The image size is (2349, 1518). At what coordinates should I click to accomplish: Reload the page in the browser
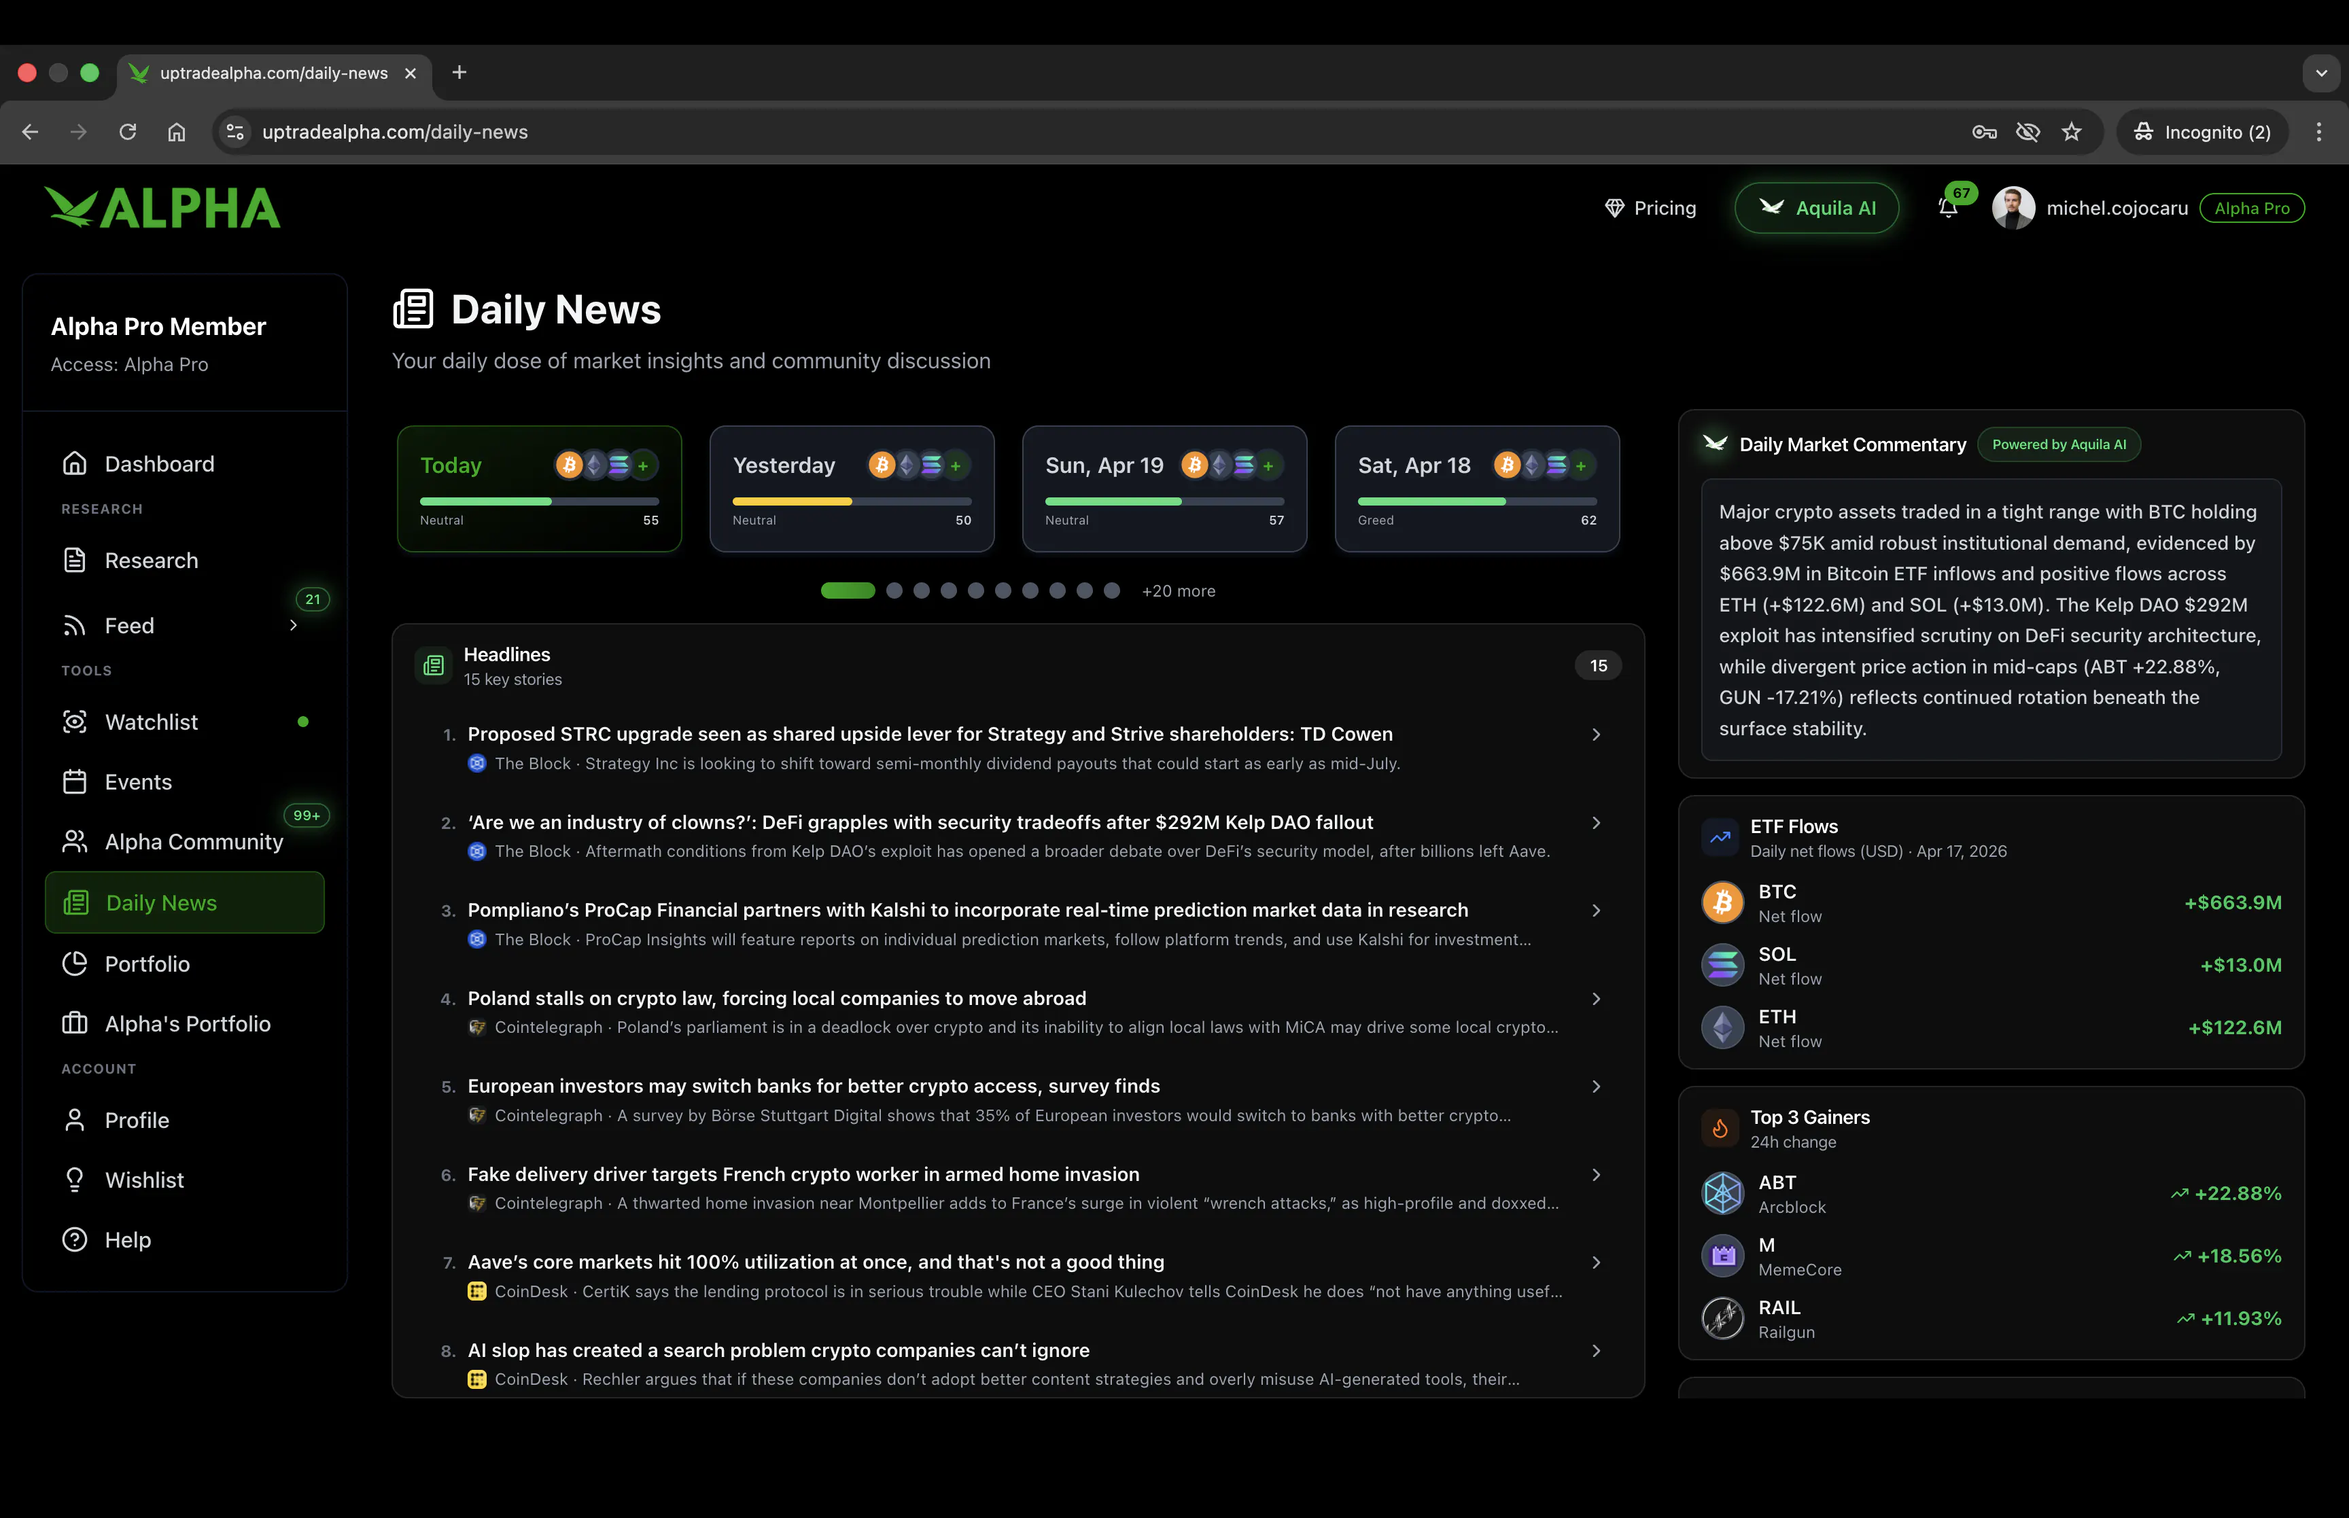tap(127, 132)
